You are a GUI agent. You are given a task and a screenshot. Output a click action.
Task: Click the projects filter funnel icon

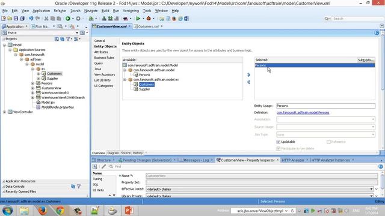tap(68, 39)
